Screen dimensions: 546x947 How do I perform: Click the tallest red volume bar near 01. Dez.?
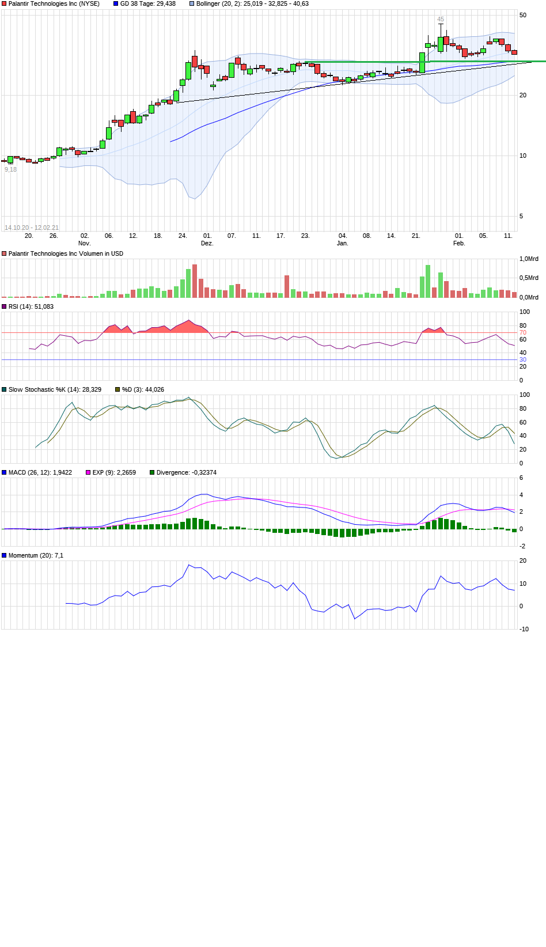195,281
